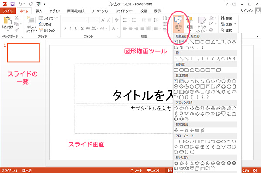Image resolution: width=261 pixels, height=173 pixels.
Task: Click サインイン to sign in
Action: 247,11
